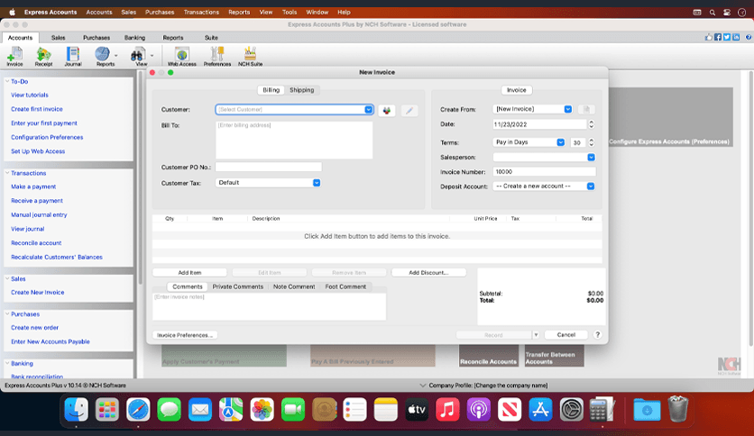
Task: Click the View binoculars toolbar icon
Action: tap(139, 57)
